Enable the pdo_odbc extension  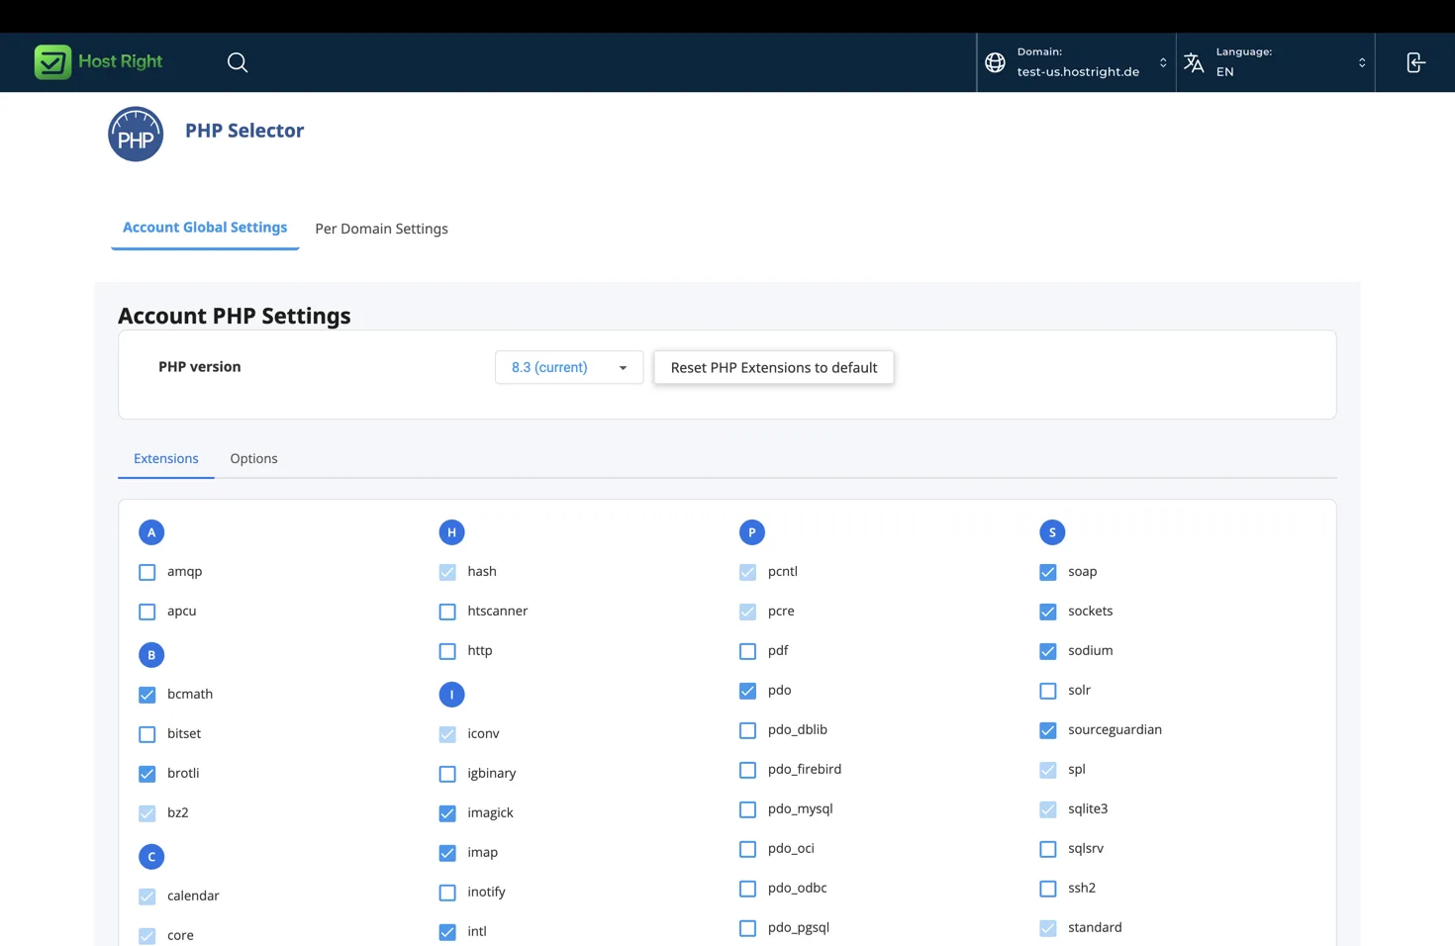pyautogui.click(x=748, y=889)
